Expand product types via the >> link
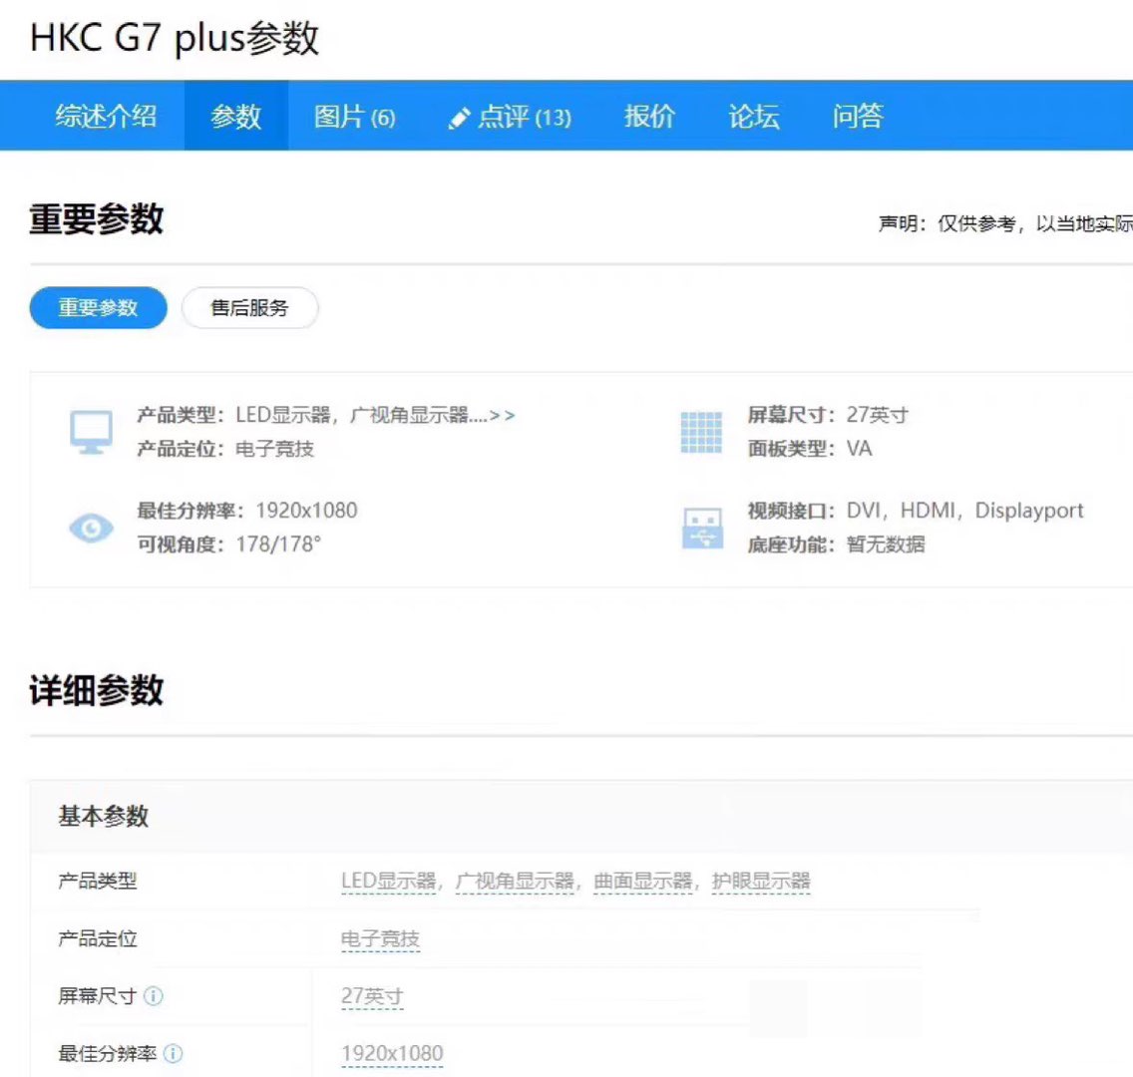Screen dimensions: 1133x1077 503,415
